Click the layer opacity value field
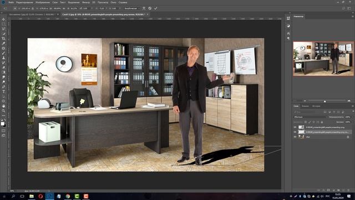355x200 pixels. pos(348,117)
